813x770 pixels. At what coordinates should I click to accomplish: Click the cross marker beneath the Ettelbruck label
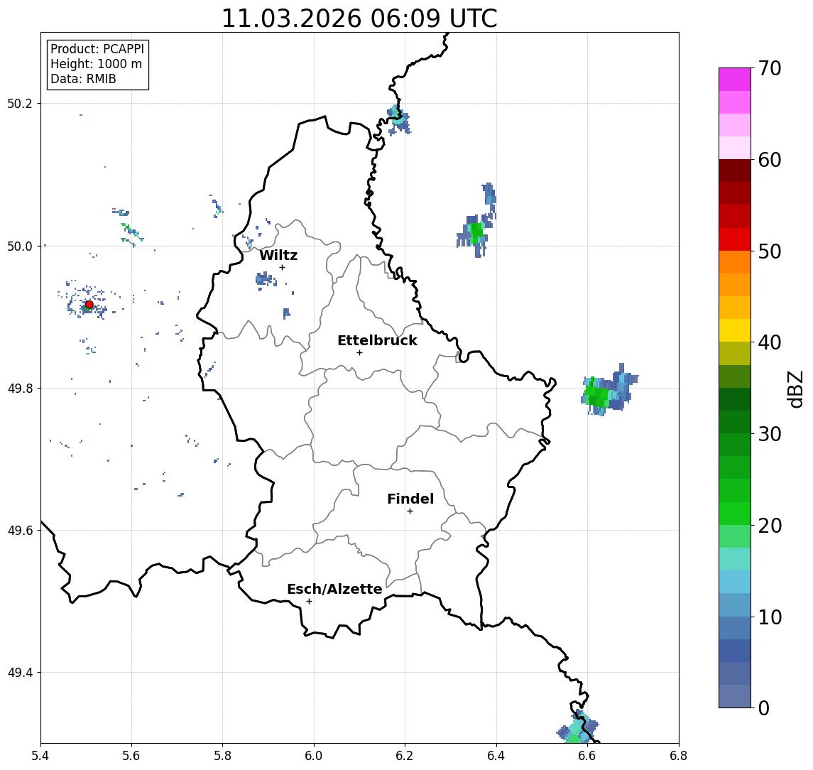359,353
